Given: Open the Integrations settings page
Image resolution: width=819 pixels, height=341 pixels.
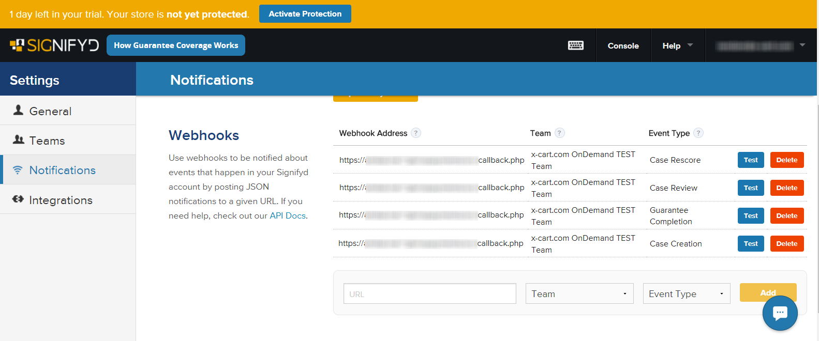Looking at the screenshot, I should (68, 199).
